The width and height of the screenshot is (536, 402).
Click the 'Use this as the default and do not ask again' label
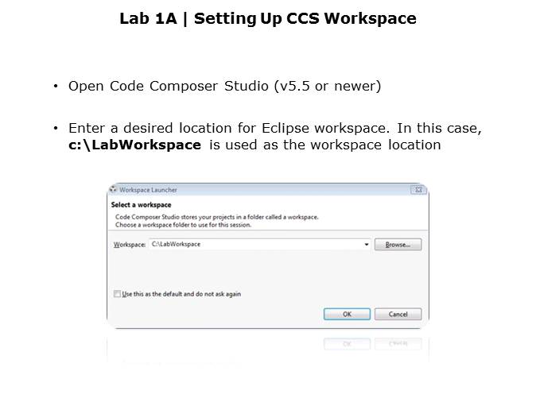coord(181,294)
